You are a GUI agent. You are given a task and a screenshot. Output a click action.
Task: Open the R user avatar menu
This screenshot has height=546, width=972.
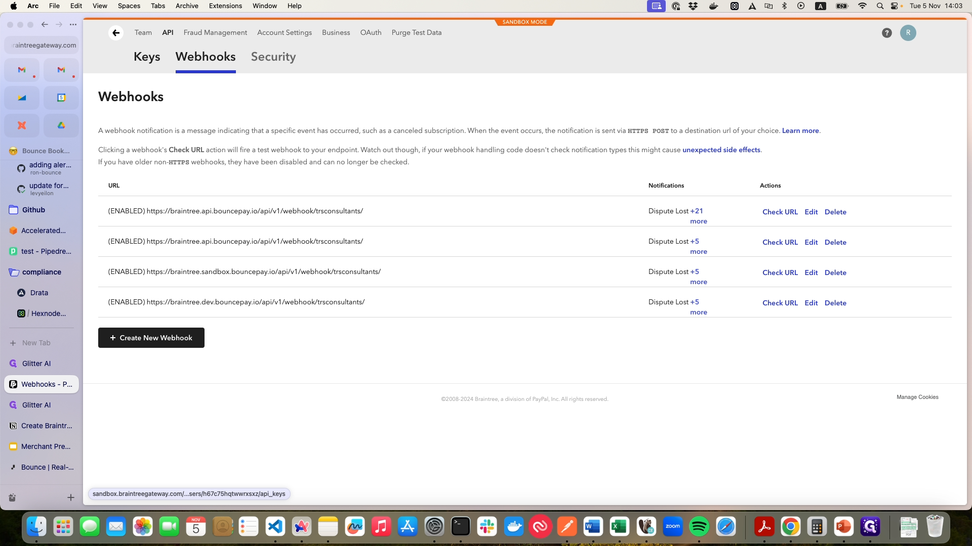[x=908, y=33]
